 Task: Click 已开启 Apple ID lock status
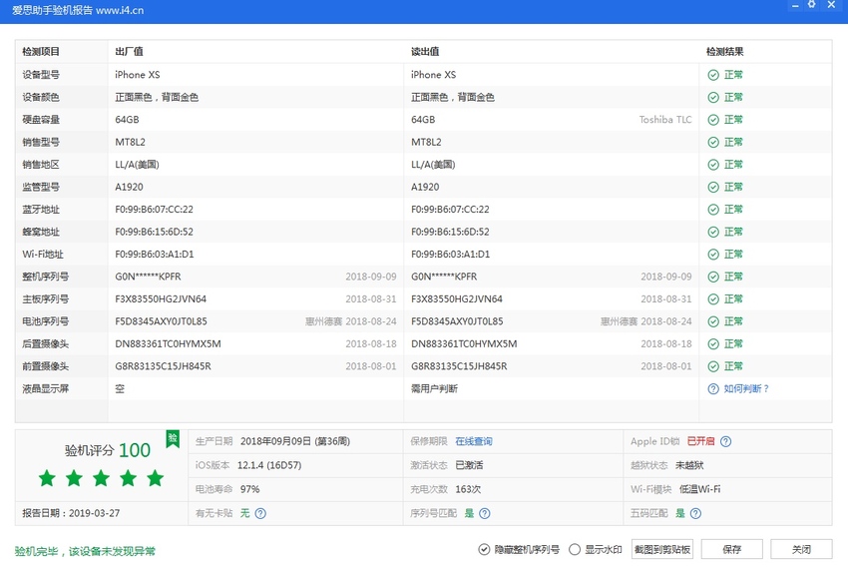coord(700,441)
